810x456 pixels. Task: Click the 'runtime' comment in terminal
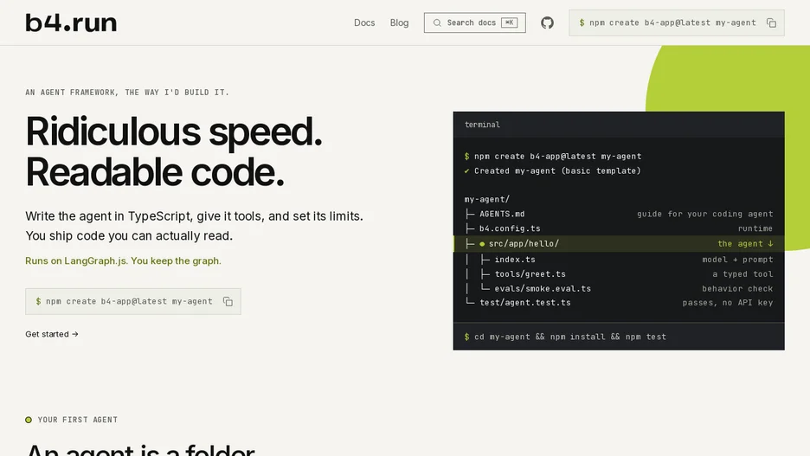click(755, 228)
